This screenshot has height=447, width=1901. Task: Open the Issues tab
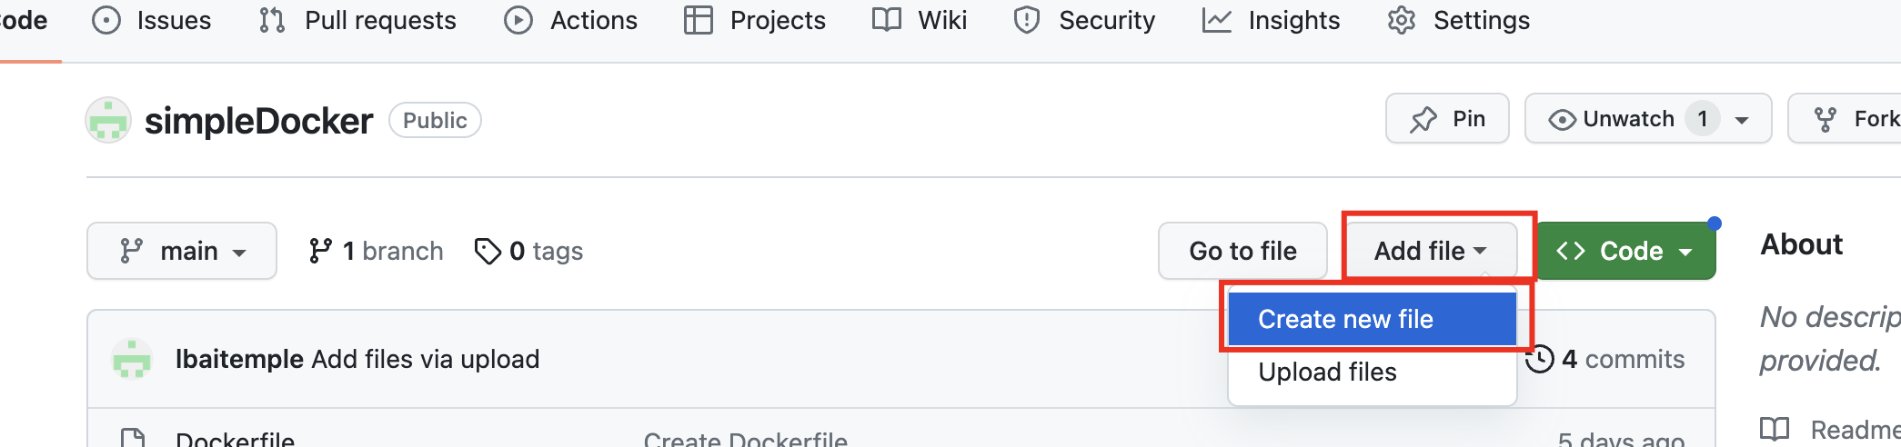coord(152,20)
